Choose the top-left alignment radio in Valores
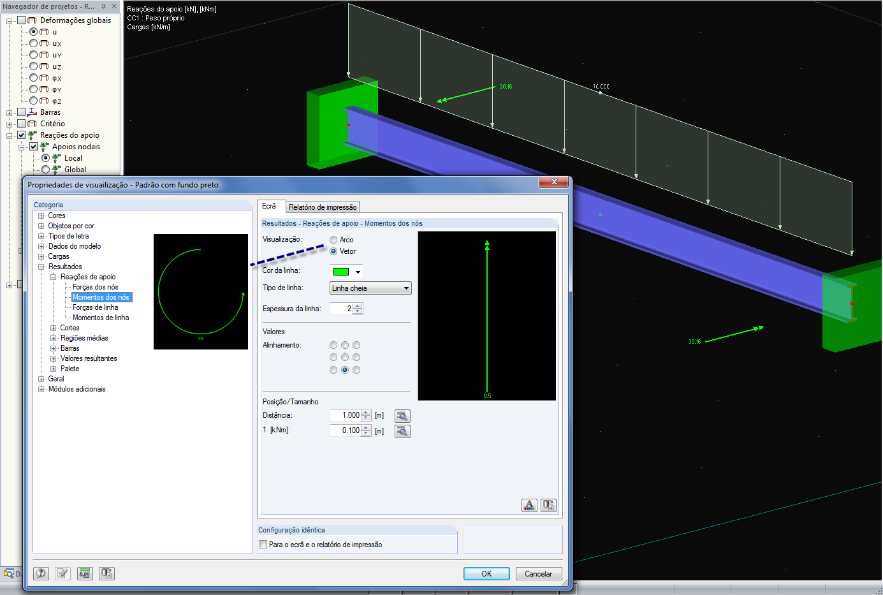Image resolution: width=883 pixels, height=595 pixels. pos(333,345)
